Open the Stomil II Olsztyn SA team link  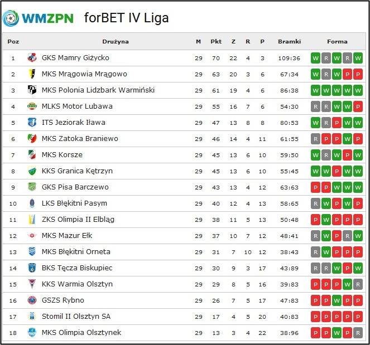click(x=76, y=316)
